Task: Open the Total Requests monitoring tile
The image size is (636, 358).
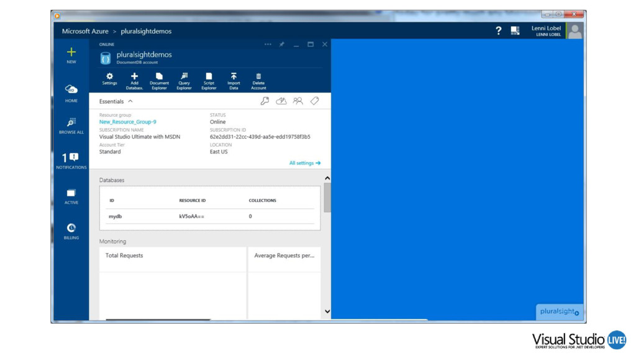Action: [x=173, y=283]
